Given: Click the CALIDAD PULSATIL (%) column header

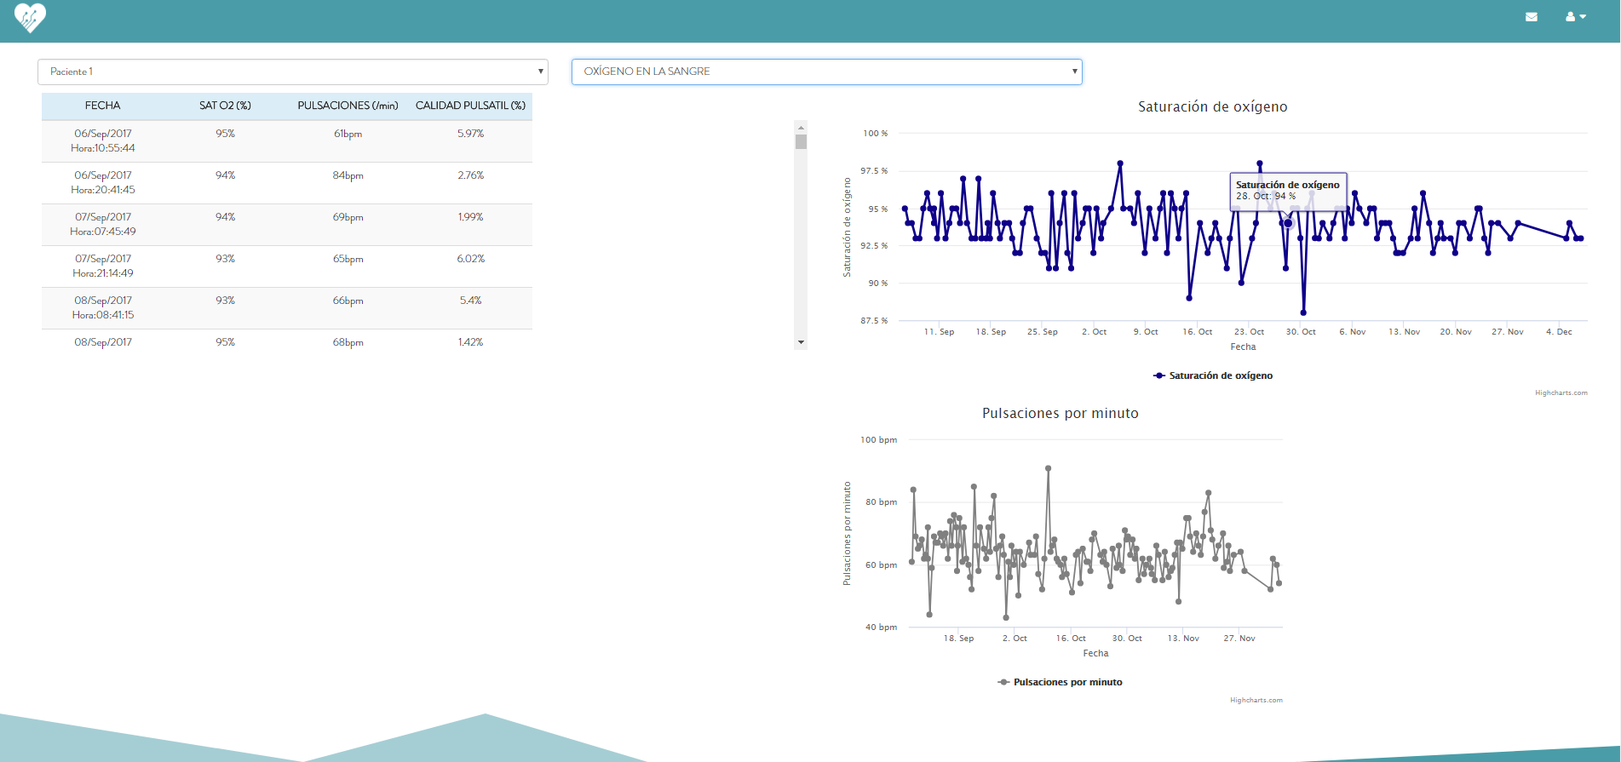Looking at the screenshot, I should [x=470, y=106].
